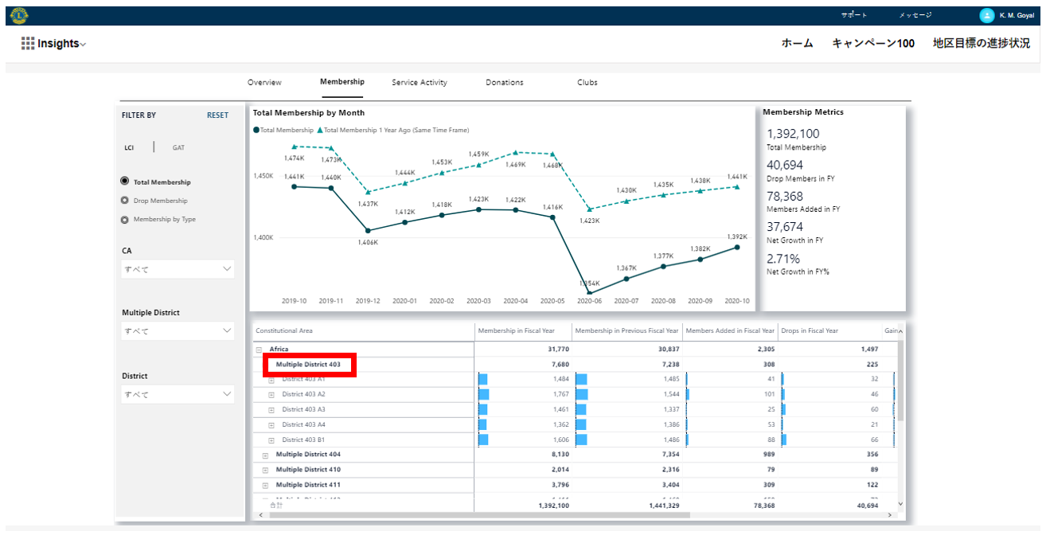
Task: Collapse the Africa row with its minus icon
Action: (259, 350)
